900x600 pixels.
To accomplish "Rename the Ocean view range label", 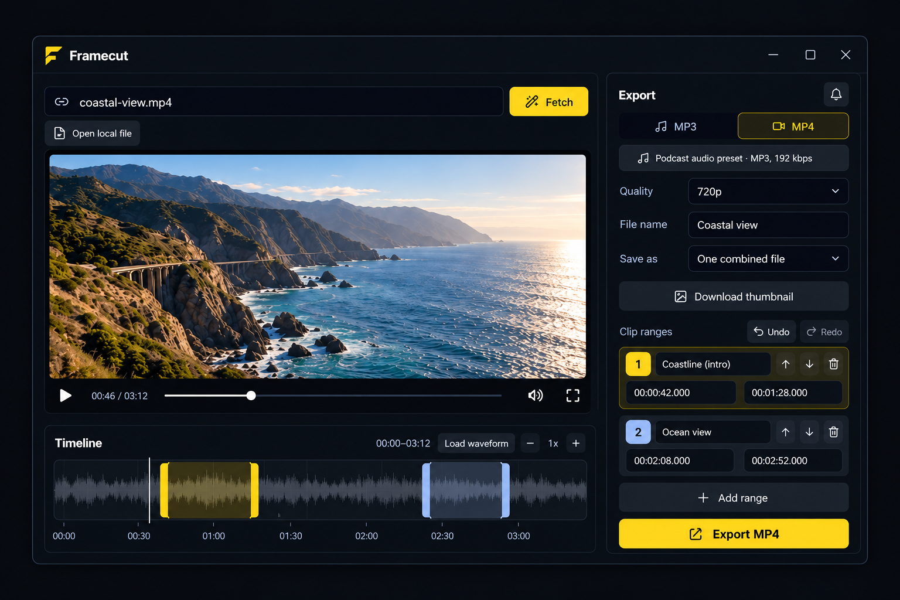I will (712, 432).
